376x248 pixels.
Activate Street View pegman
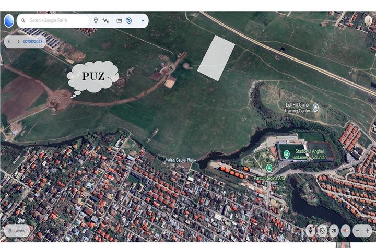click(310, 230)
